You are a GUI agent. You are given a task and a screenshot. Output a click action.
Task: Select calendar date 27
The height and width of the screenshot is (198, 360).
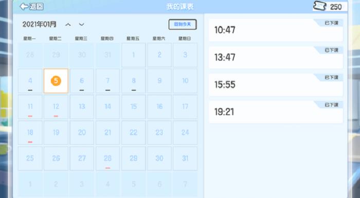point(82,158)
